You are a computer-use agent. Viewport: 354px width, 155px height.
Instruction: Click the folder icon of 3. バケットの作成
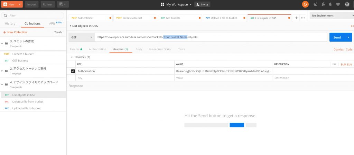click(6, 43)
